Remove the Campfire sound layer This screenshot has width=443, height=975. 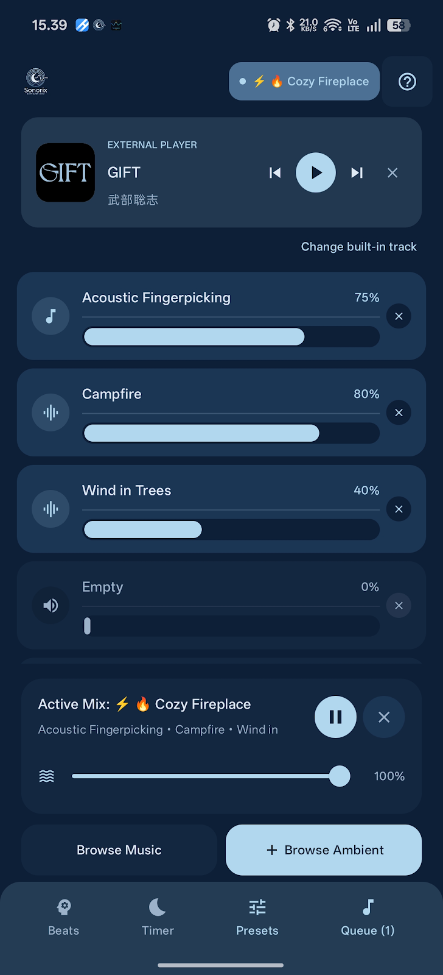(399, 413)
